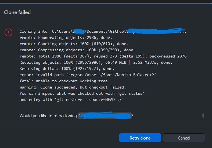
Task: Select the 'Clone failed' dialog title
Action: [17, 12]
